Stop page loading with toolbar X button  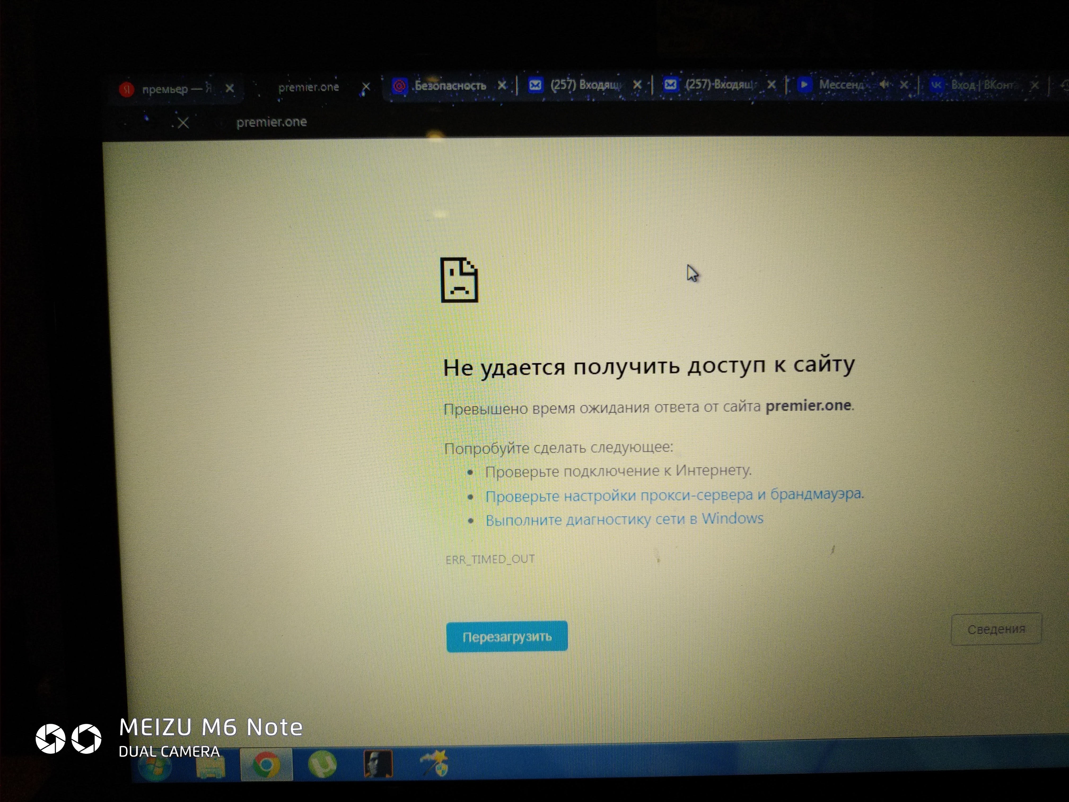point(183,123)
